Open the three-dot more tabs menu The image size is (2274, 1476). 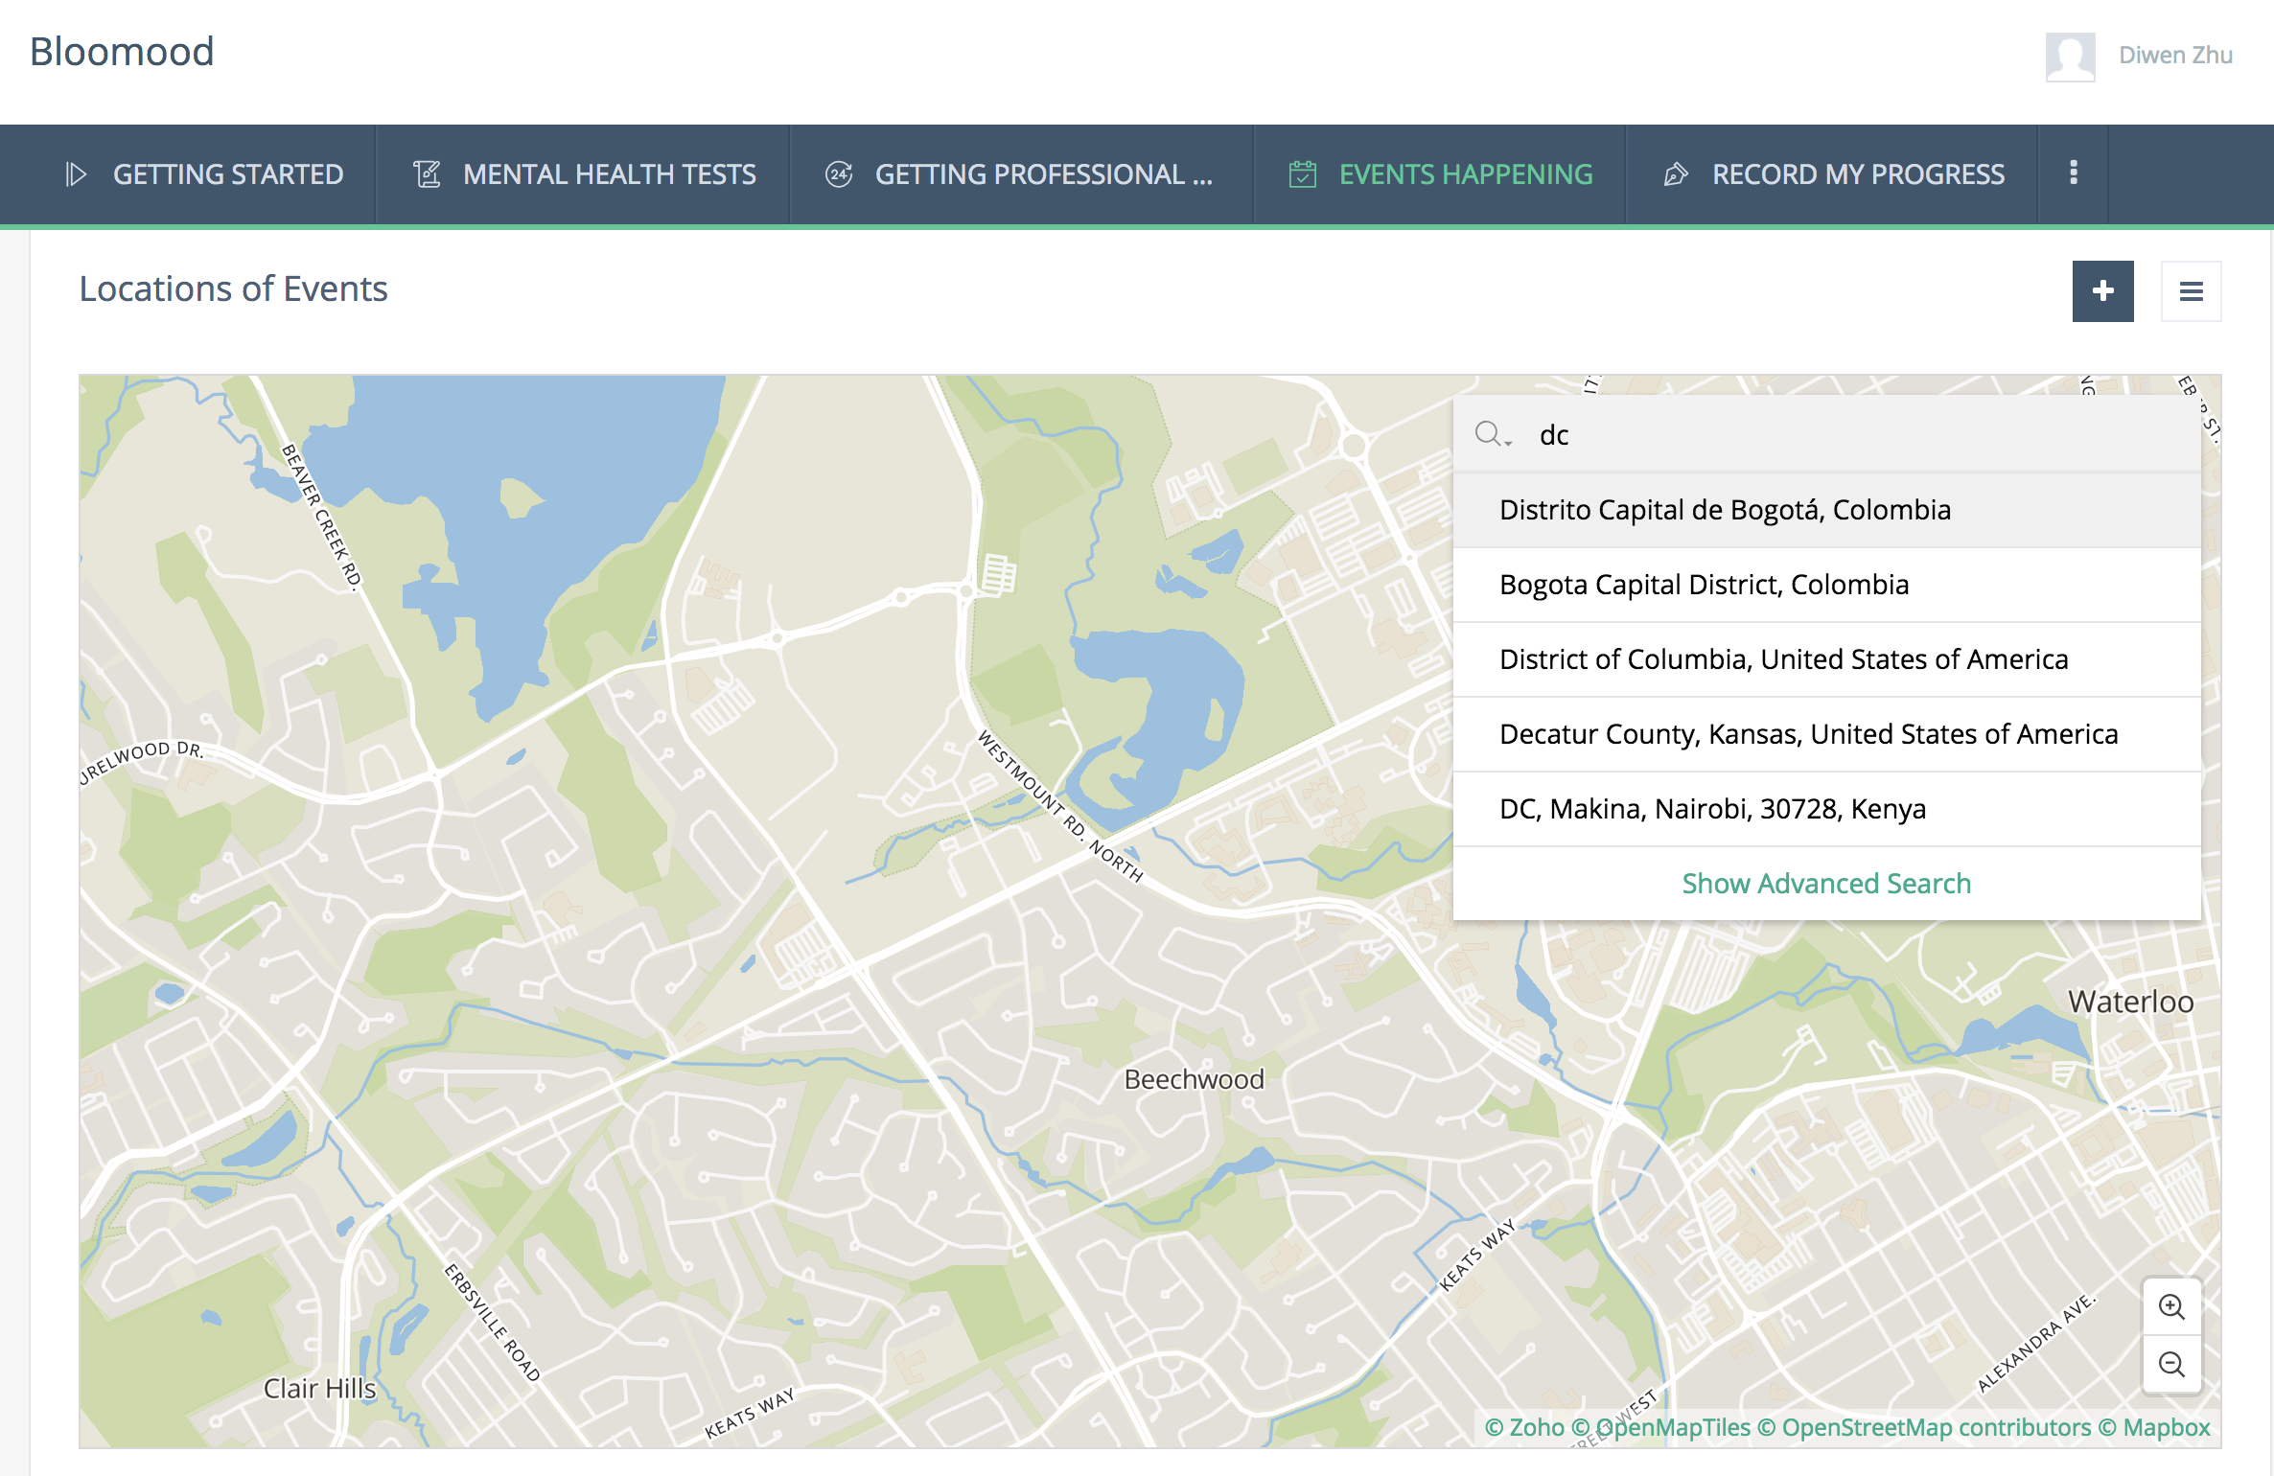point(2073,173)
